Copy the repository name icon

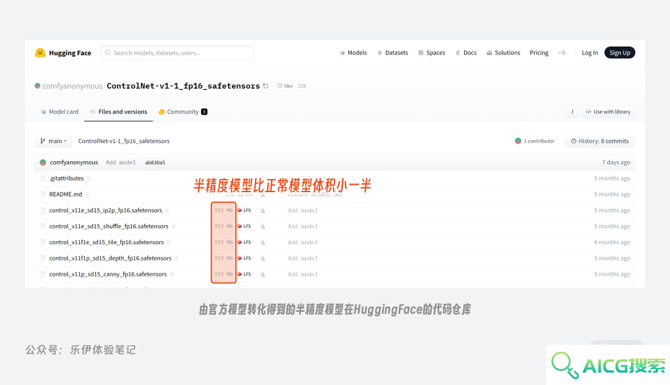[x=266, y=86]
